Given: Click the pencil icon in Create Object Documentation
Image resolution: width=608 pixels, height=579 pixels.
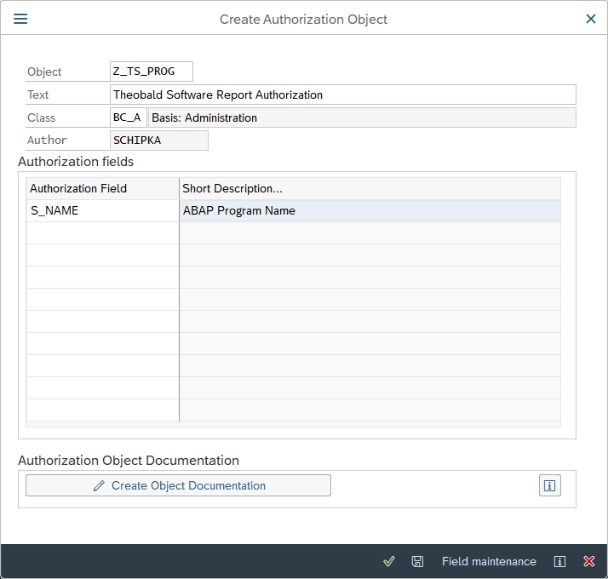Looking at the screenshot, I should click(x=99, y=485).
